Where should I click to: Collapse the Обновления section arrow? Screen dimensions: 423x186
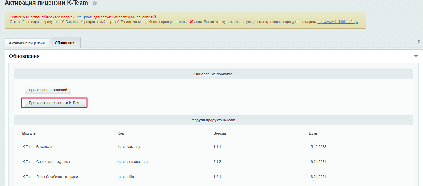(x=416, y=56)
